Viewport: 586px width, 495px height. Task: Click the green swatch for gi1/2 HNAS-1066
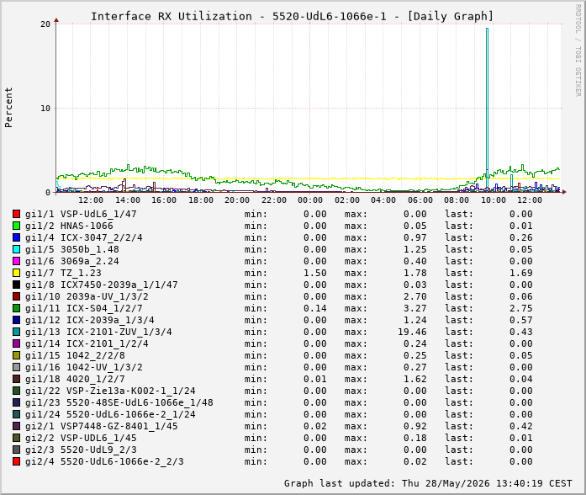(16, 226)
